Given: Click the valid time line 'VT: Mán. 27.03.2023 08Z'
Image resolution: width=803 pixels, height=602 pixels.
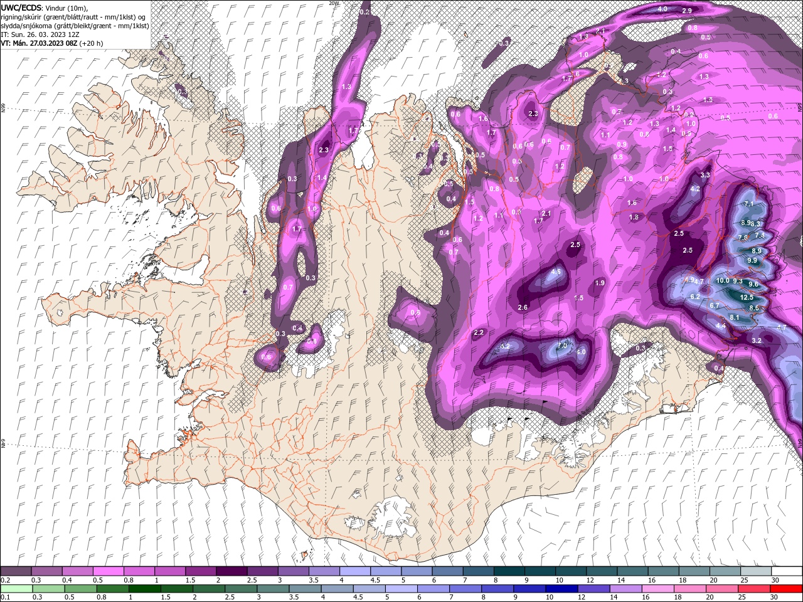Looking at the screenshot, I should 39,43.
